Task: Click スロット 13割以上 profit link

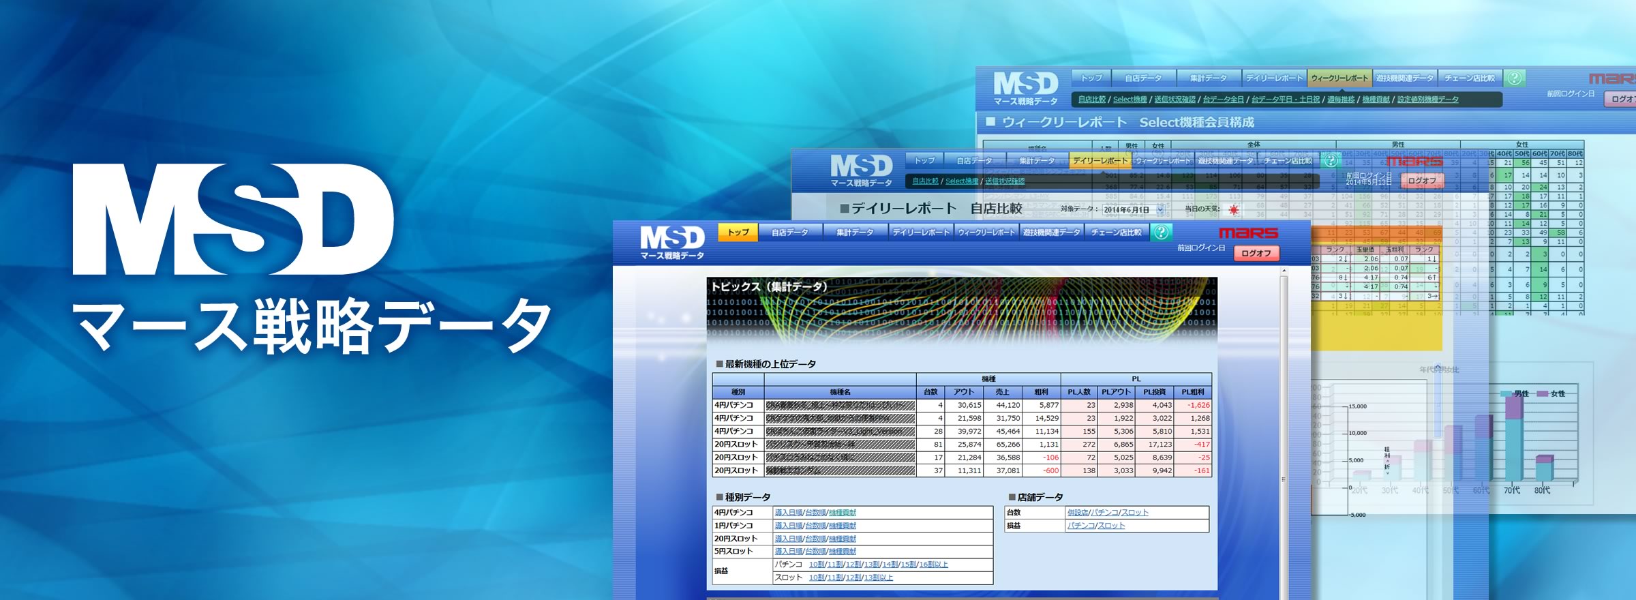Action: point(879,577)
